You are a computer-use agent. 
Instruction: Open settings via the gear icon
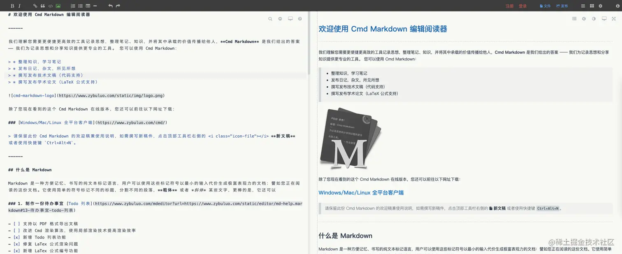[601, 6]
